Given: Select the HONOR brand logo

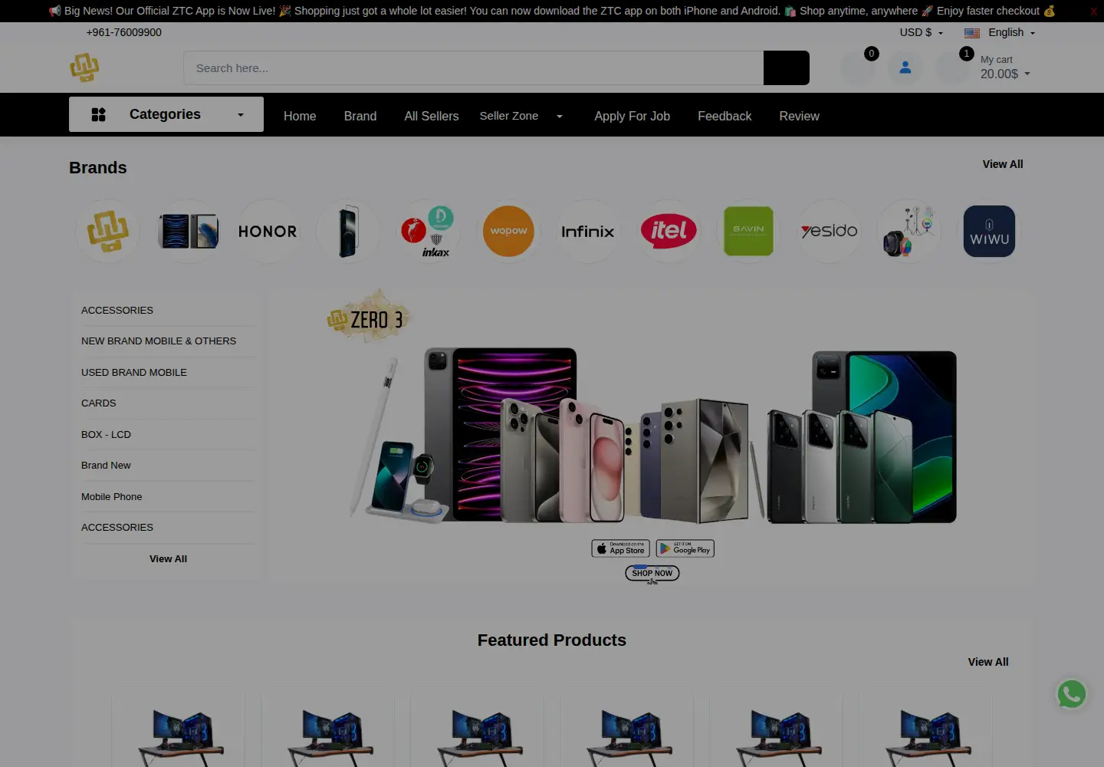Looking at the screenshot, I should pyautogui.click(x=268, y=231).
